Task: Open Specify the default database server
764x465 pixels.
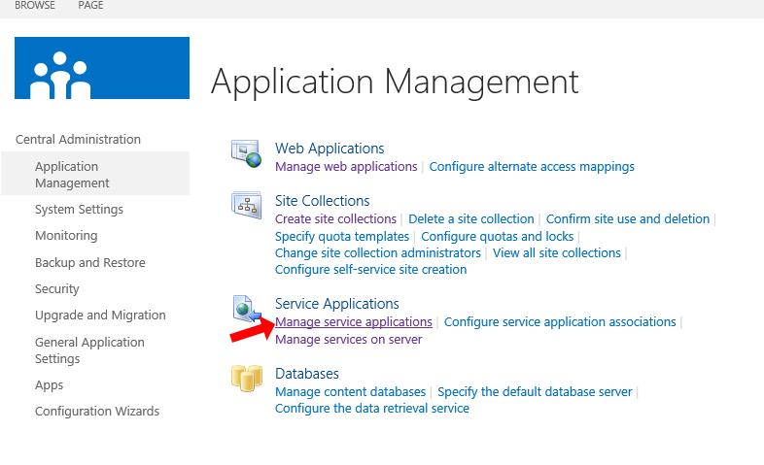Action: [535, 392]
